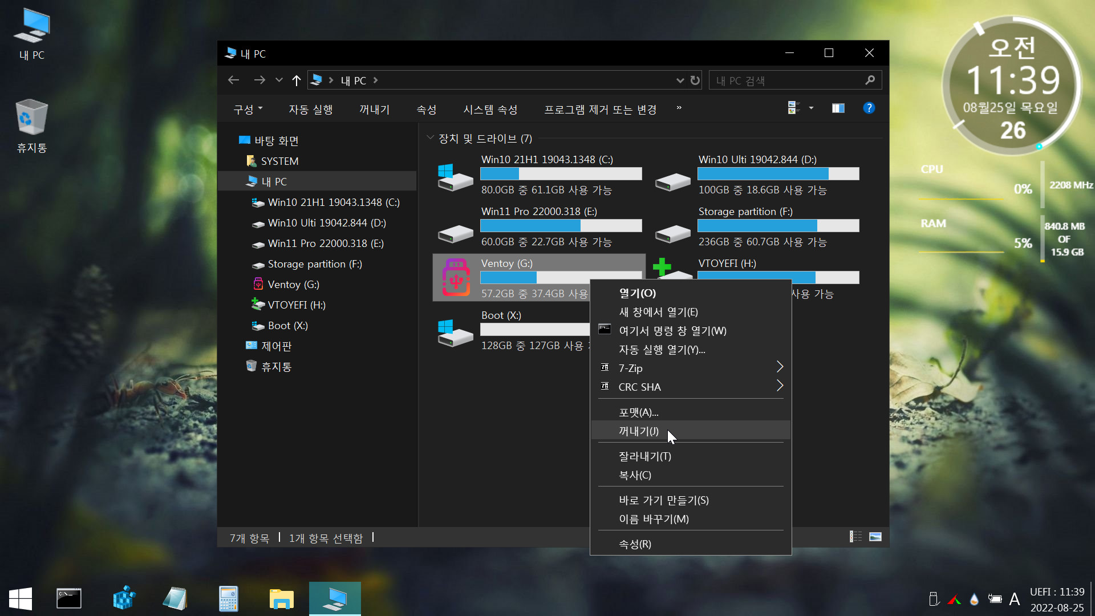Click the red triangle tray icon
Image resolution: width=1095 pixels, height=616 pixels.
954,599
